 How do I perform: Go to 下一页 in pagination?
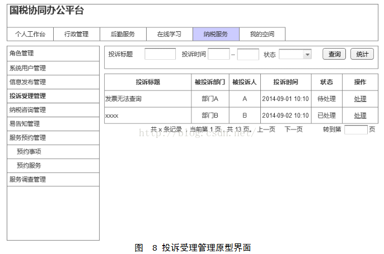pyautogui.click(x=294, y=129)
